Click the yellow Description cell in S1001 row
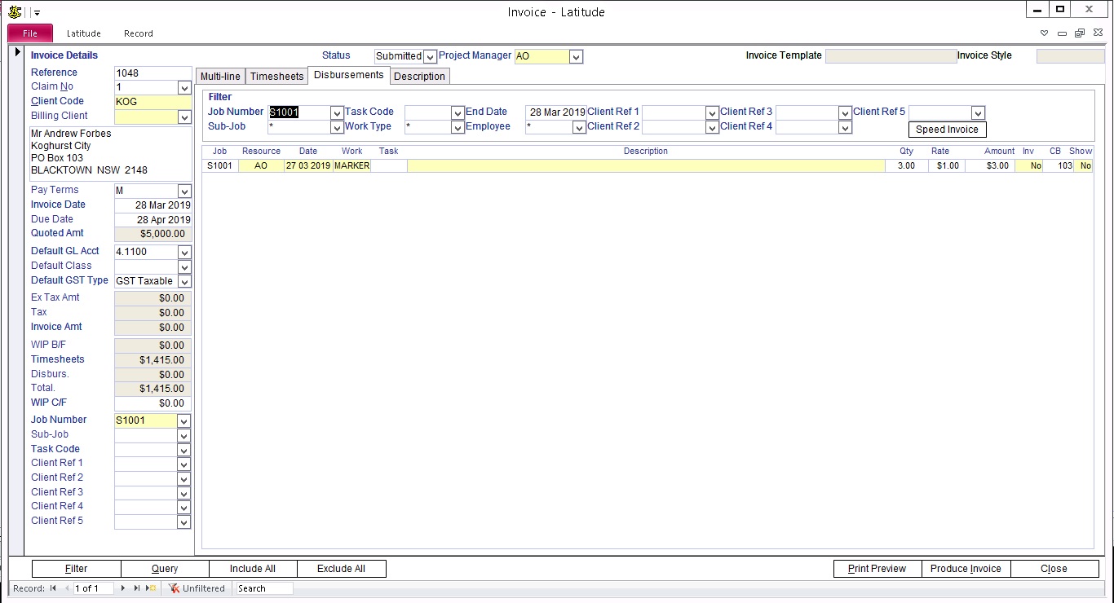 646,165
